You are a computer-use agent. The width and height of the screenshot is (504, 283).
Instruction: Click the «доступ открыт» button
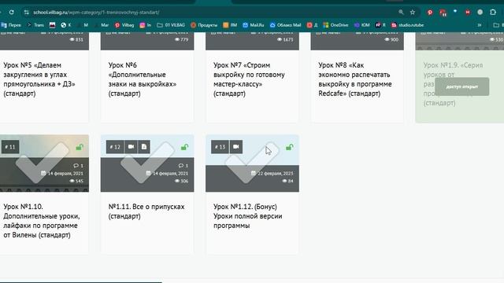pos(462,86)
